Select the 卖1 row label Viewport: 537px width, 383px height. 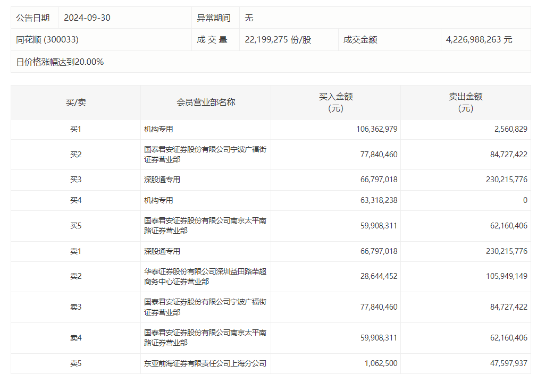[75, 251]
